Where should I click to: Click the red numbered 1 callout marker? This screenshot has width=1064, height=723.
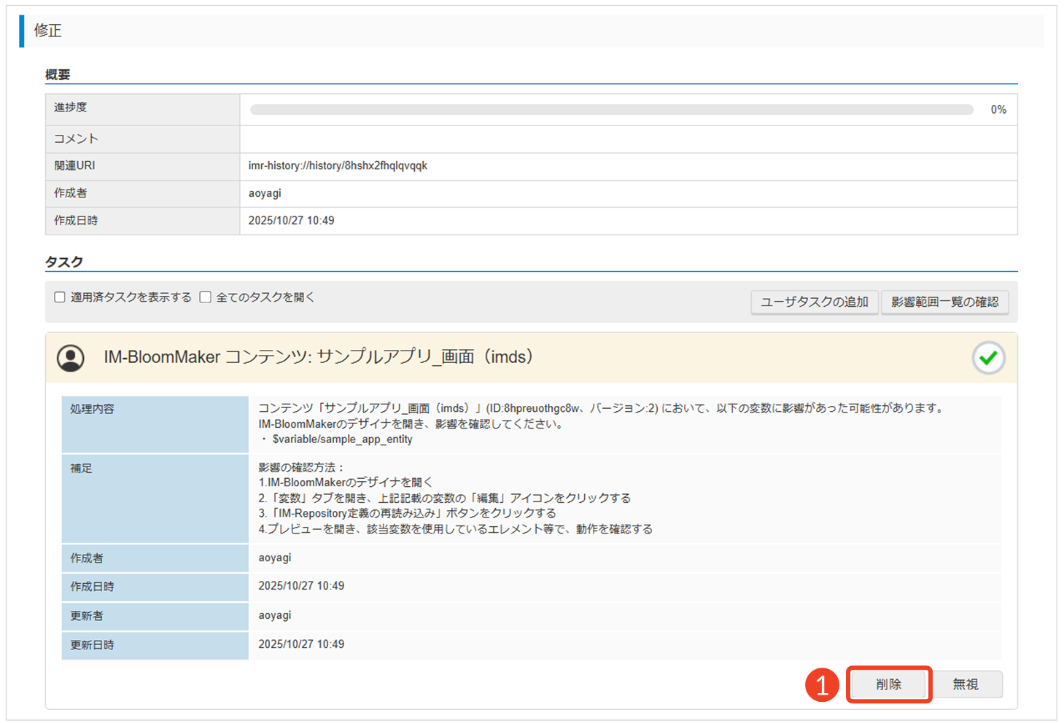[822, 685]
